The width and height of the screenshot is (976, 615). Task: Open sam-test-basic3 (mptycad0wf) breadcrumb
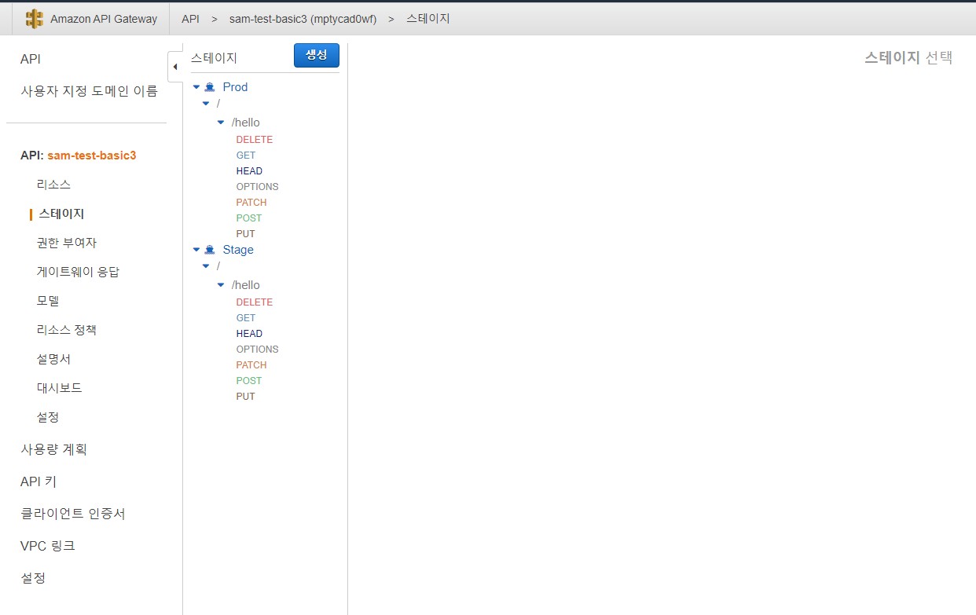[x=303, y=19]
